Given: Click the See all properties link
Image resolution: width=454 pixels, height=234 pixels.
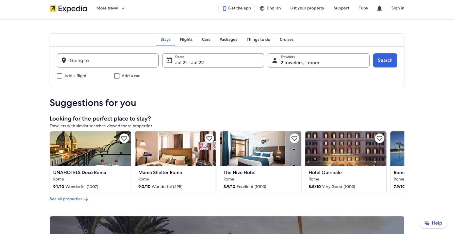Looking at the screenshot, I should coord(69,199).
